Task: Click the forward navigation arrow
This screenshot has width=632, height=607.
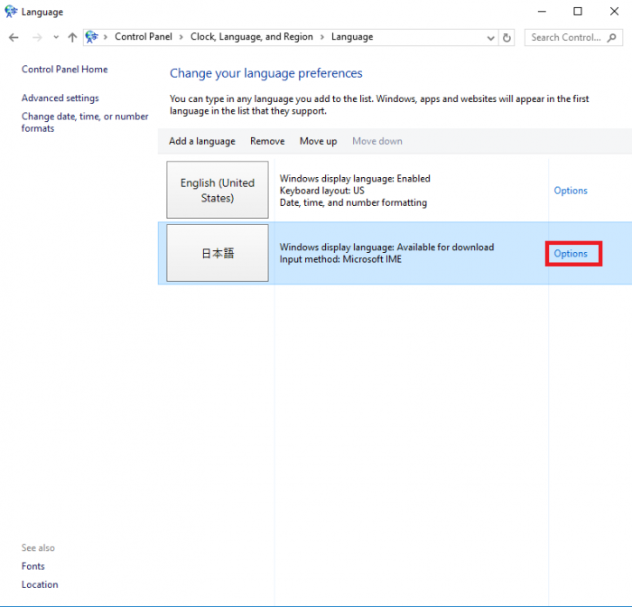Action: [37, 38]
